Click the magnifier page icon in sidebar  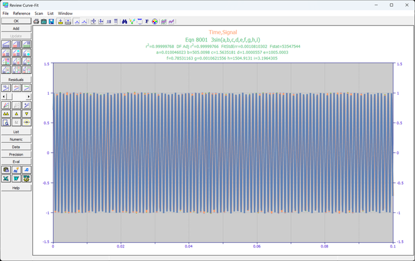[6, 123]
